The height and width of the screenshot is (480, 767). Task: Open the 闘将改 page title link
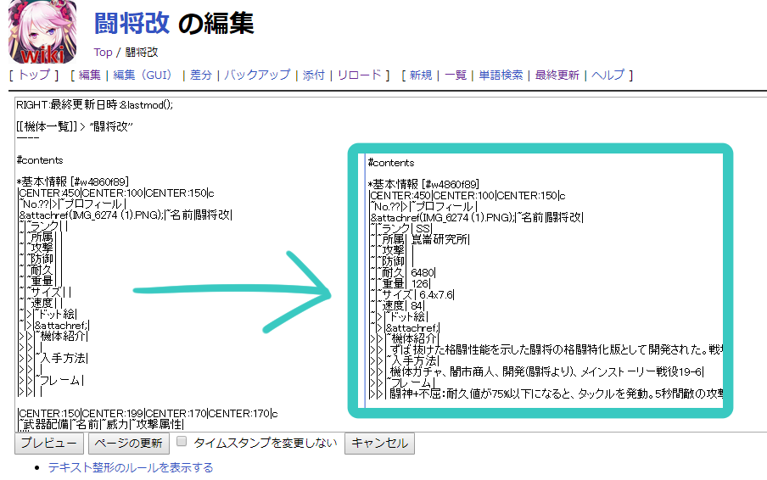[132, 23]
